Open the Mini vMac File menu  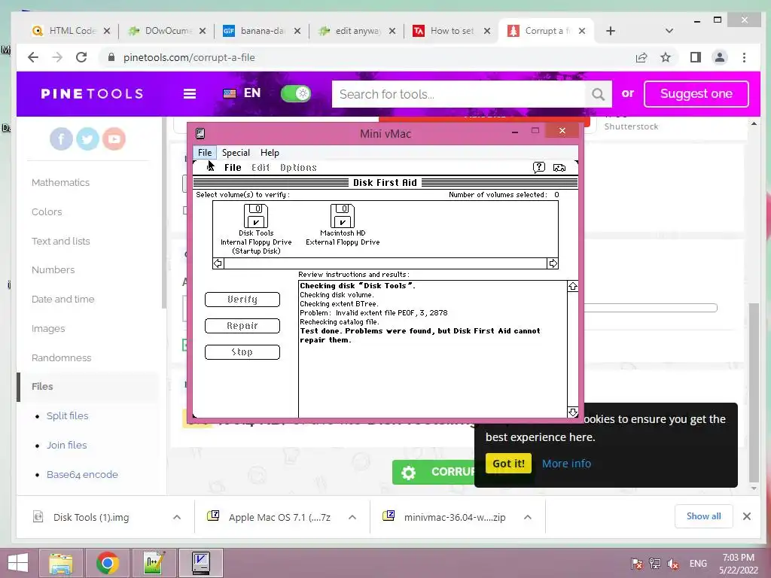[x=205, y=153]
